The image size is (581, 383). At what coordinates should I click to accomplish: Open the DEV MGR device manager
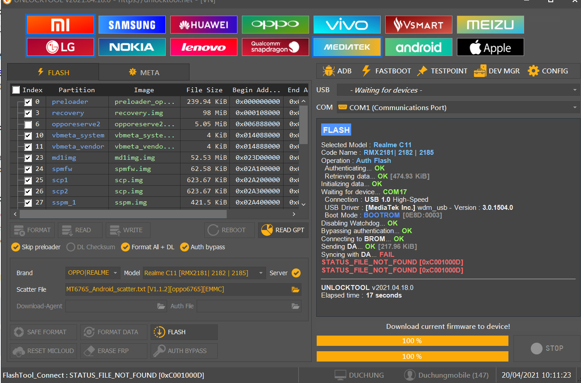(497, 71)
